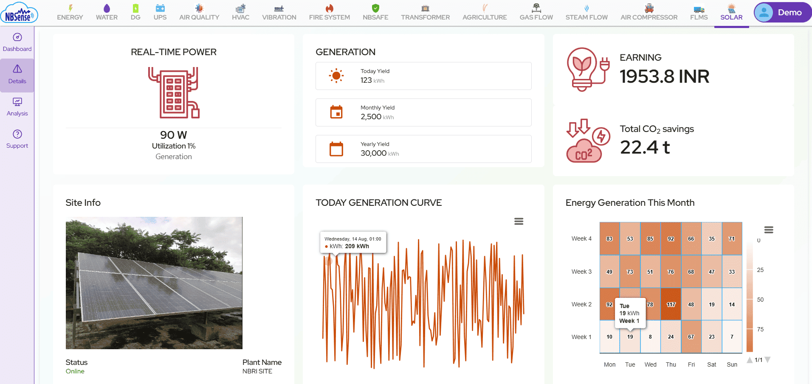Click the SOLAR panel icon
The width and height of the screenshot is (812, 384).
click(731, 8)
